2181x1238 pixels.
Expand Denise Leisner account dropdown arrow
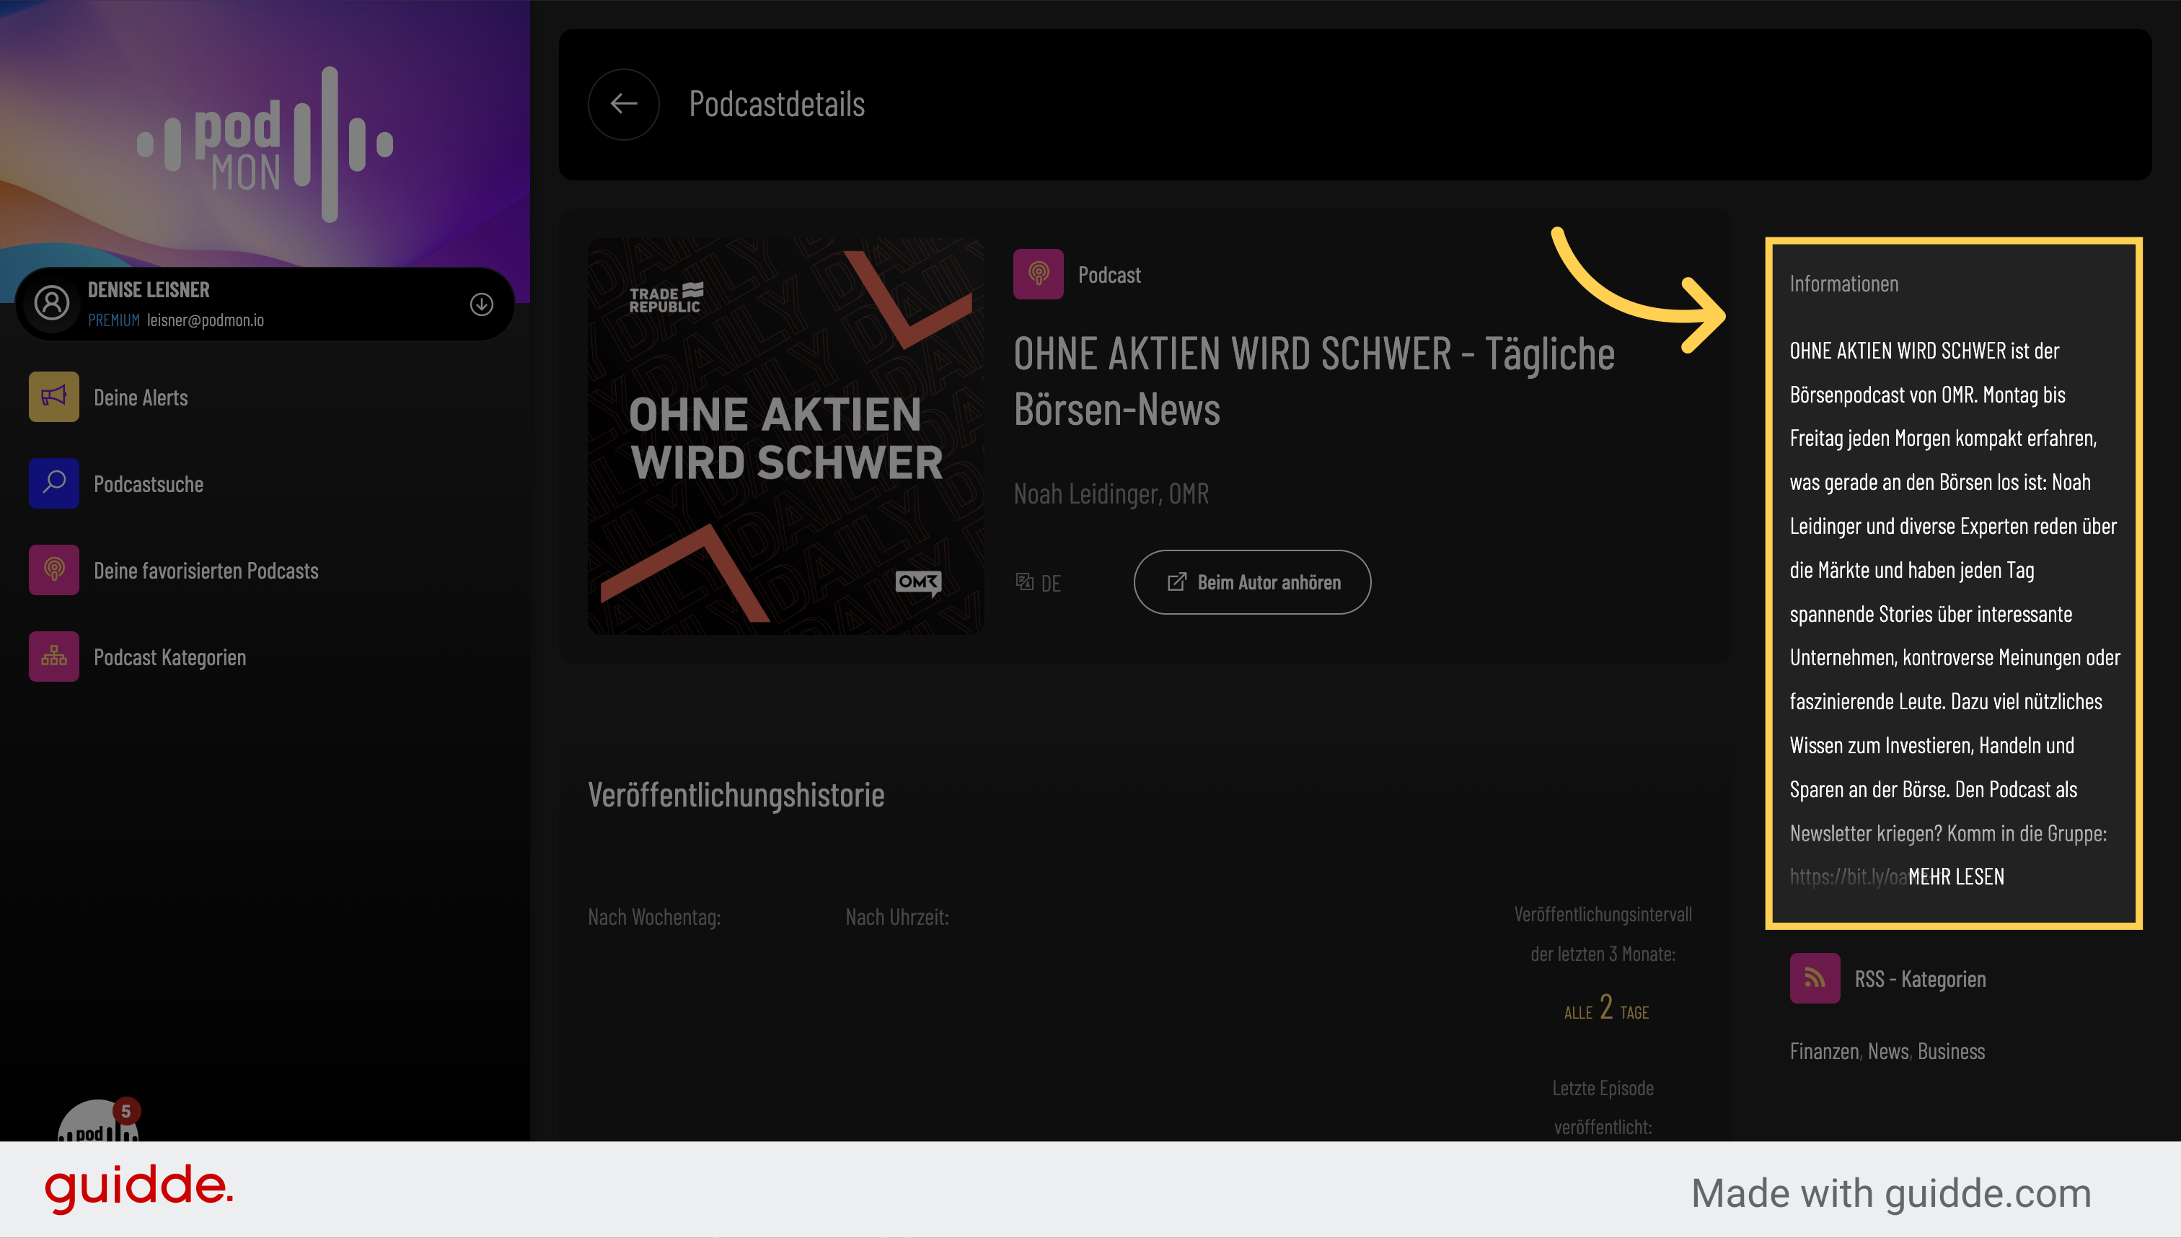(481, 304)
